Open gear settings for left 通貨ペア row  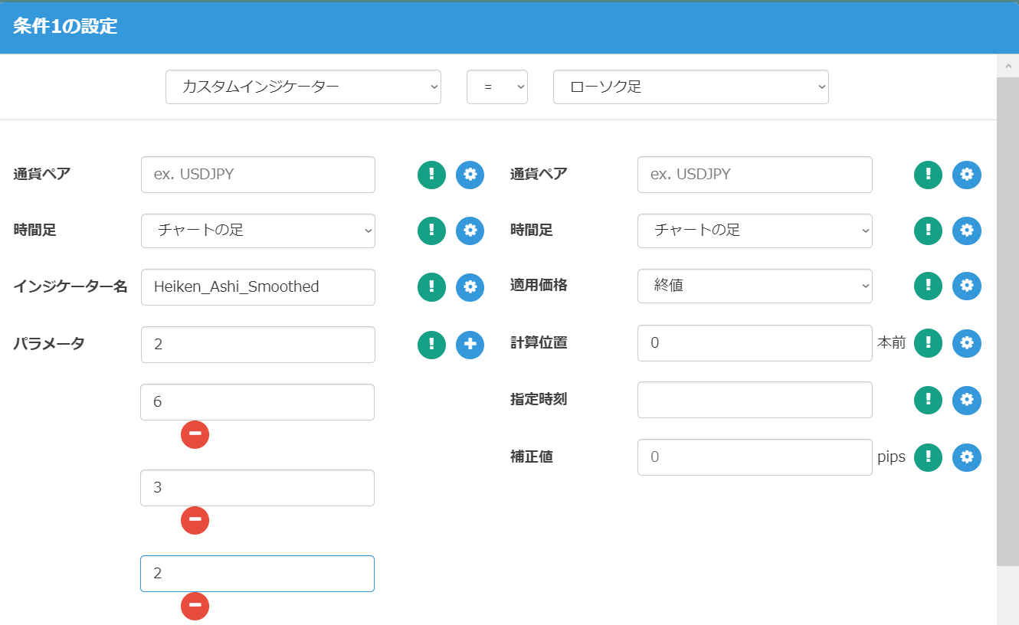[x=470, y=175]
